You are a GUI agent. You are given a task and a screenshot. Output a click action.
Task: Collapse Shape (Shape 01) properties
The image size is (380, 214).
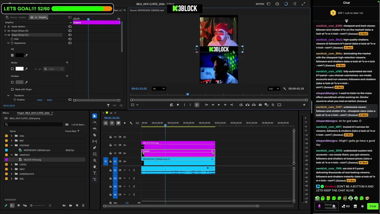click(x=5, y=35)
